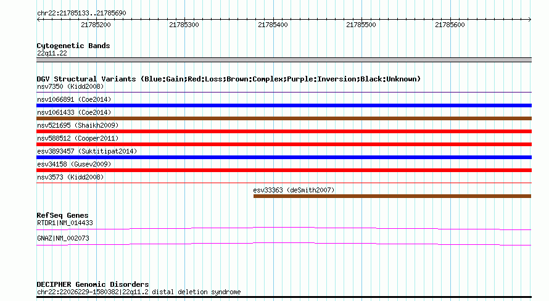Click the esv33363 (deSmith2007) label
Viewport: 549px width, 301px height.
click(294, 190)
